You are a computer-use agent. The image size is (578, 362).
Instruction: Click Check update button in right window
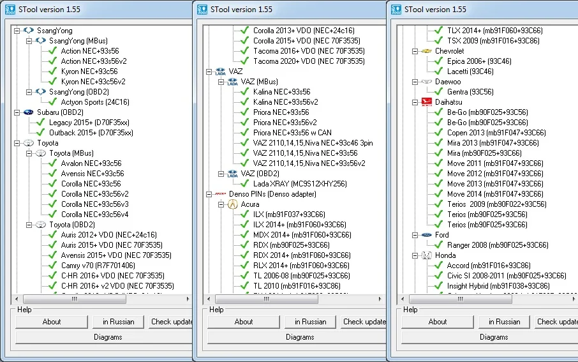(x=556, y=322)
